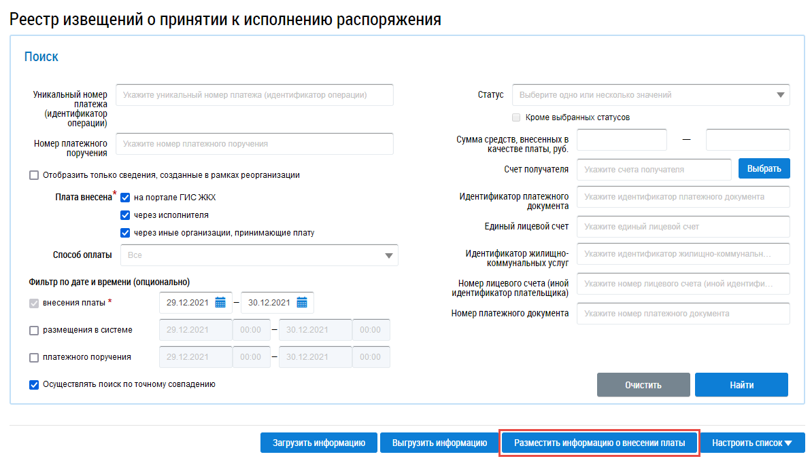Click 'размещения в системе' end date field

316,330
